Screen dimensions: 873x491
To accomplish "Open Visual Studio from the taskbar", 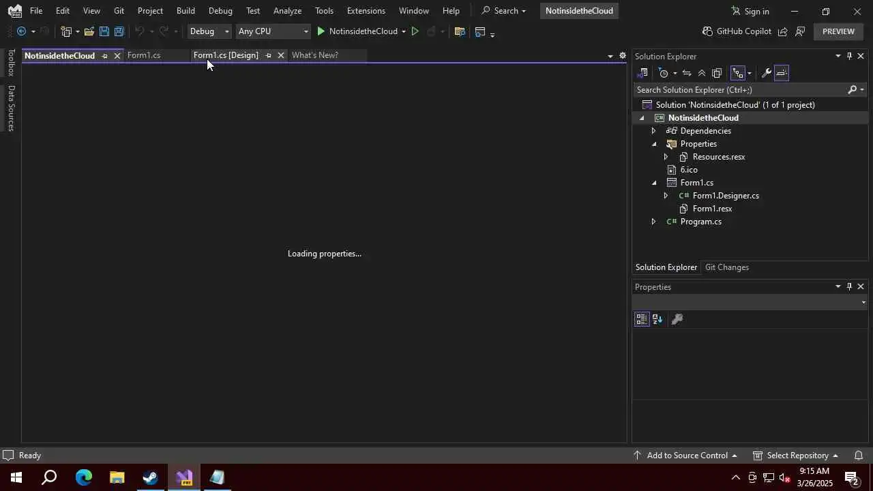I will pos(184,477).
